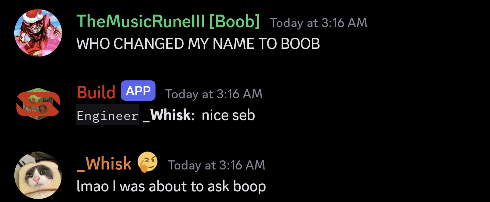This screenshot has height=202, width=490.
Task: Click the timestamp on _Whisk's message
Action: [216, 165]
